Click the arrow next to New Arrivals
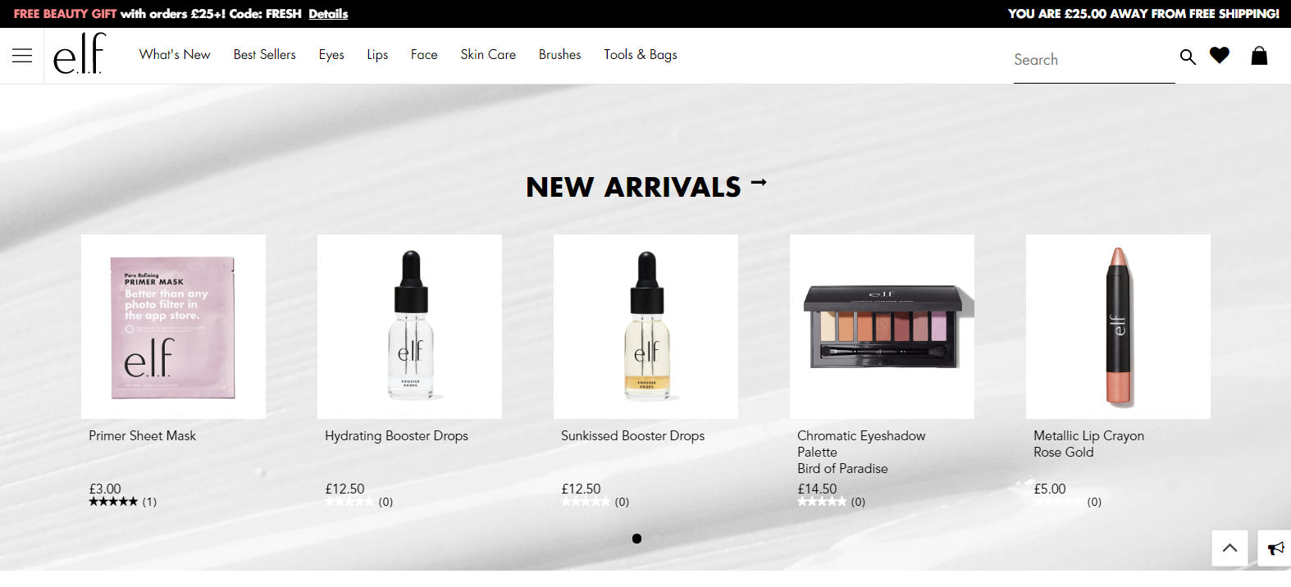The width and height of the screenshot is (1291, 587). [x=759, y=182]
